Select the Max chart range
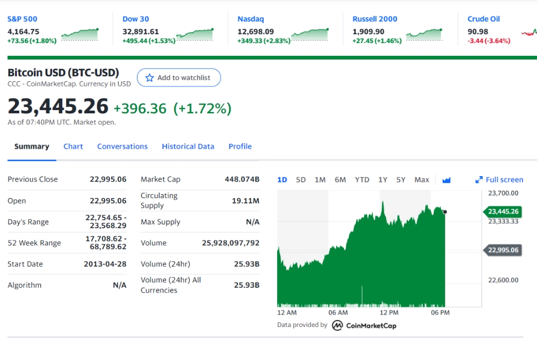The height and width of the screenshot is (342, 537). pyautogui.click(x=422, y=180)
